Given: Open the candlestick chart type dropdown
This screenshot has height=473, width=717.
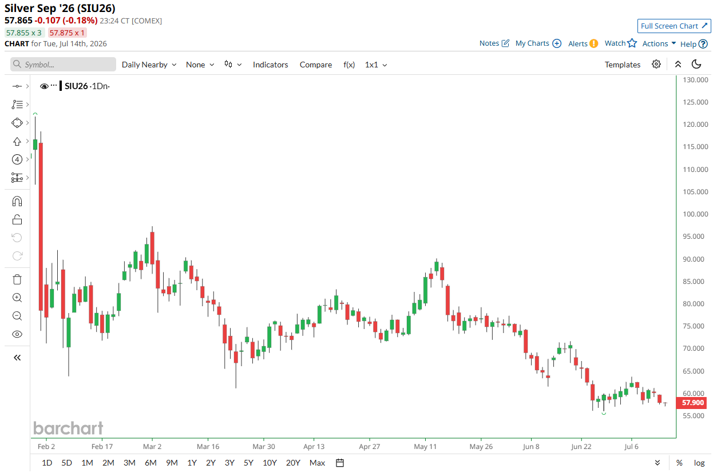Looking at the screenshot, I should (233, 65).
